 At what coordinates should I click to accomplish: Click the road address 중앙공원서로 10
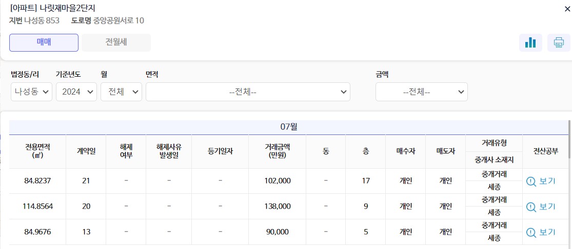click(119, 20)
